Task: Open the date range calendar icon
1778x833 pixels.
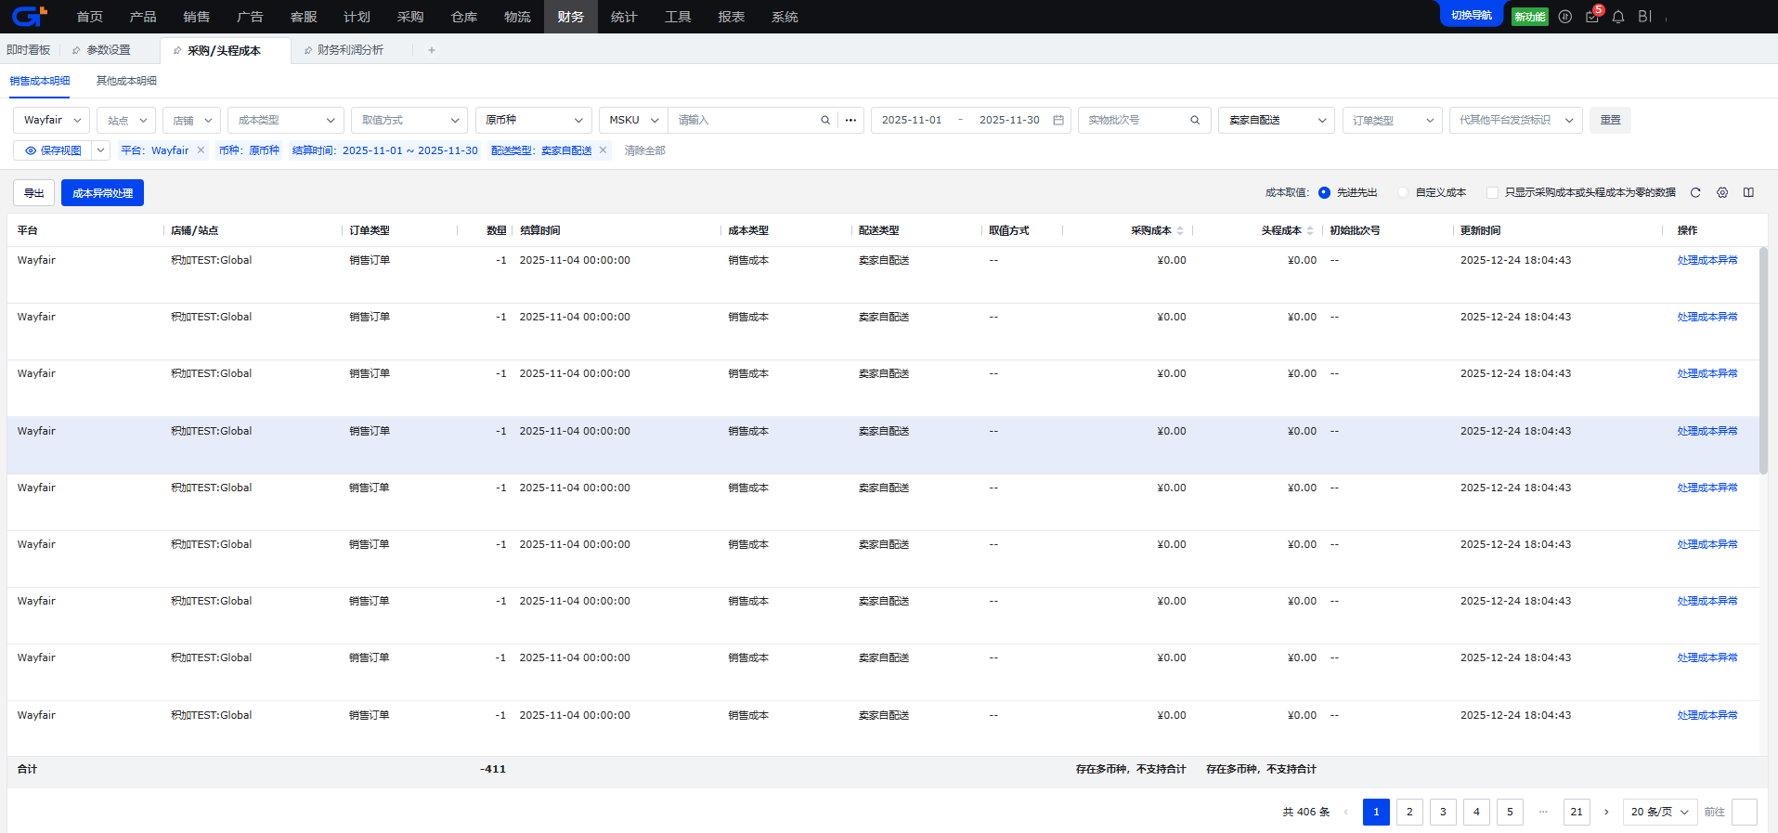Action: tap(1058, 121)
